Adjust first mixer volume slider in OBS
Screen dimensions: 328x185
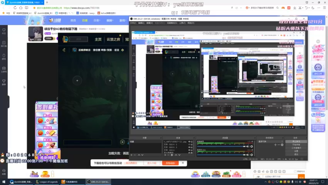tap(221, 146)
